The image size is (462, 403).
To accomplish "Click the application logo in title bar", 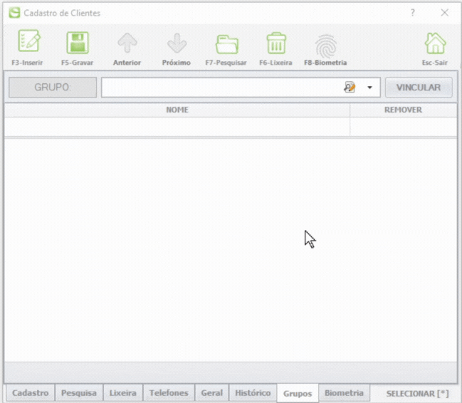I will point(14,13).
